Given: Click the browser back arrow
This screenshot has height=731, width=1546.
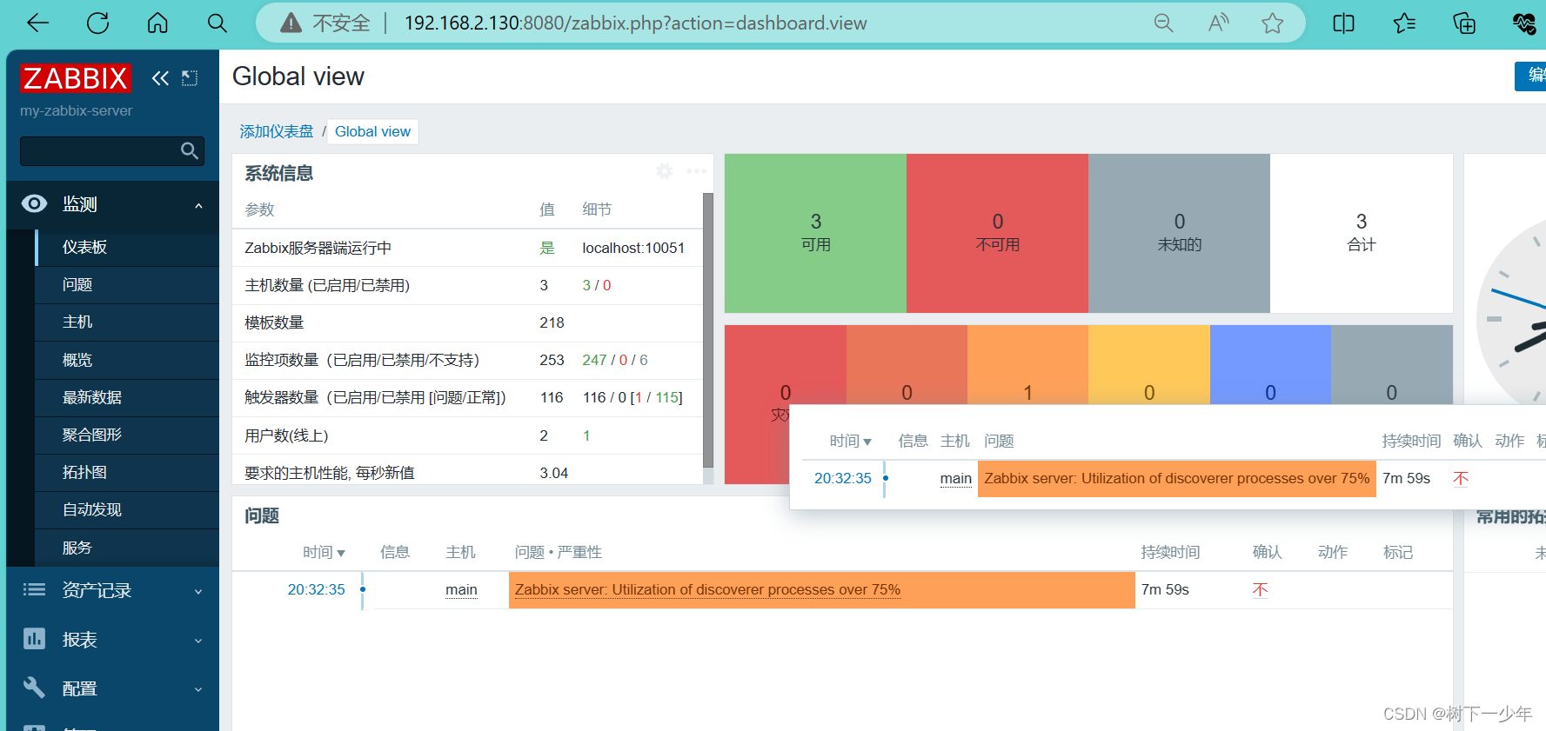Looking at the screenshot, I should point(38,23).
